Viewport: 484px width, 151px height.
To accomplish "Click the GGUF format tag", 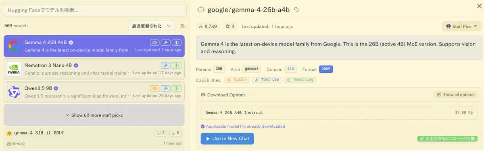I will [x=326, y=69].
